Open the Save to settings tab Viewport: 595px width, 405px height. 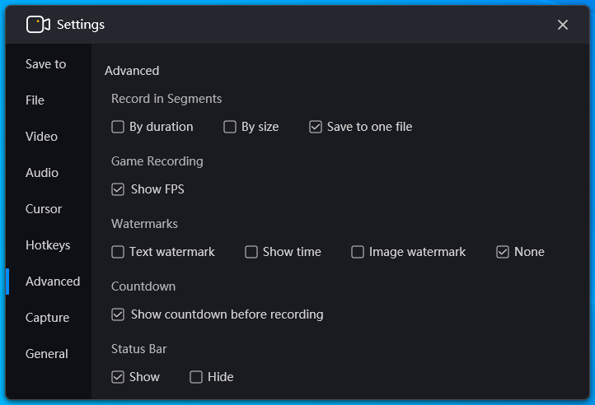point(46,64)
